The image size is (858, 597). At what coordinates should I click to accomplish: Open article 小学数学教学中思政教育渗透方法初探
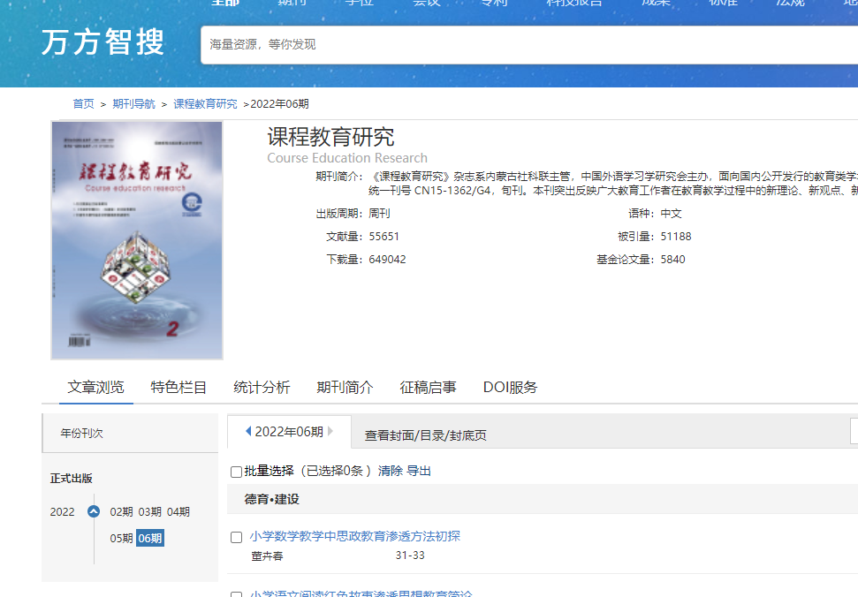pyautogui.click(x=354, y=536)
